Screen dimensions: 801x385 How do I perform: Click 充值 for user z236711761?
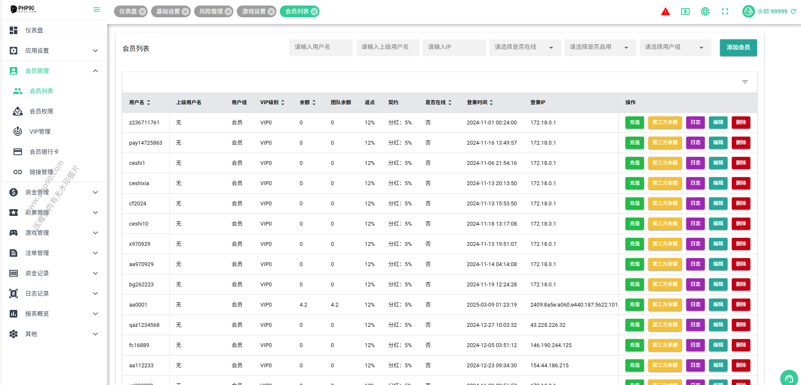click(634, 123)
